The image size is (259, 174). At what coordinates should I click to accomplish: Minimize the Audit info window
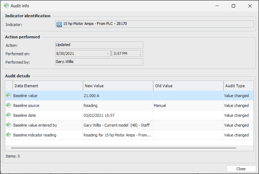(x=217, y=6)
